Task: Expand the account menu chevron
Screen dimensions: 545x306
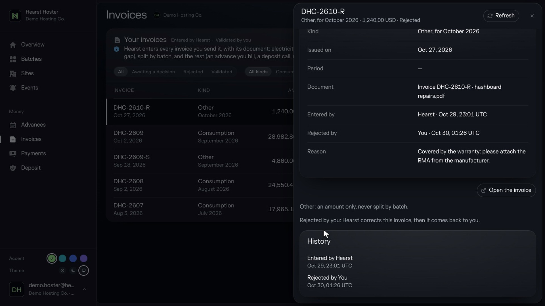Action: 84,289
